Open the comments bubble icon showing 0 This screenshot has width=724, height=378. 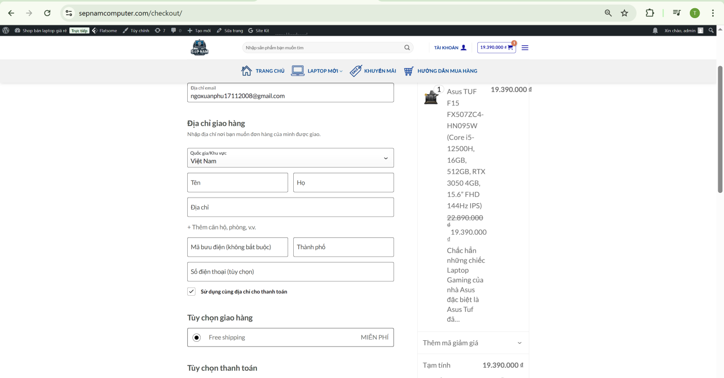[176, 31]
